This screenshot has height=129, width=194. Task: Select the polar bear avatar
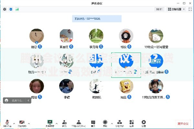tap(156, 36)
